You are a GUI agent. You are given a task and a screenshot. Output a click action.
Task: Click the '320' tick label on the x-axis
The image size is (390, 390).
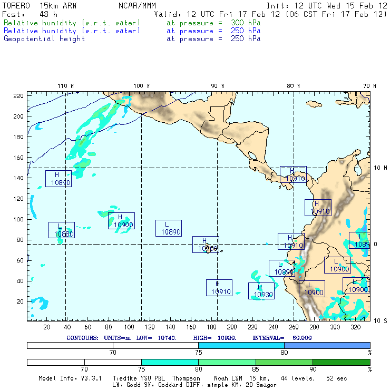pyautogui.click(x=355, y=327)
